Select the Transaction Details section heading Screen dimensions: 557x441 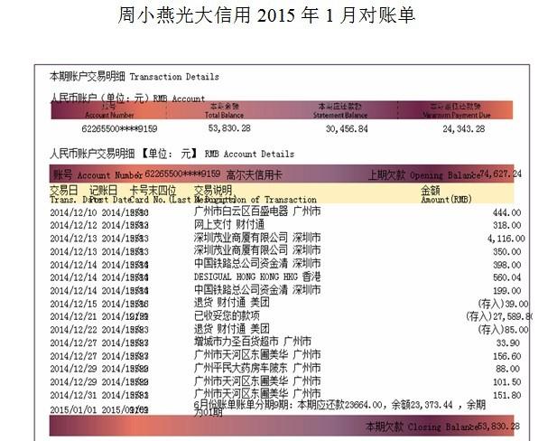[x=134, y=77]
